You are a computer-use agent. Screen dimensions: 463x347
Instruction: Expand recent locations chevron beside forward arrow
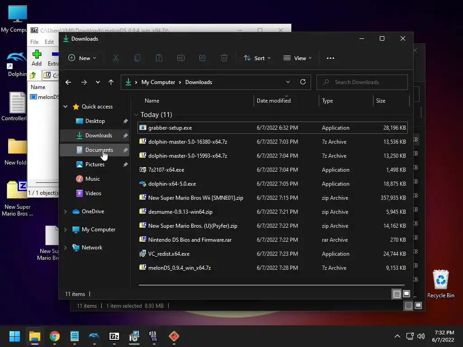(98, 82)
